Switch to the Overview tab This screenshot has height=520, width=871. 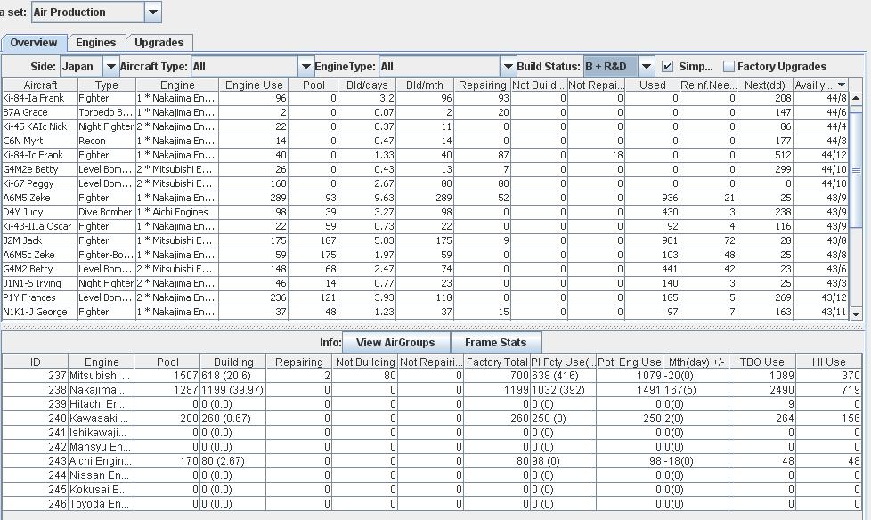(x=34, y=43)
